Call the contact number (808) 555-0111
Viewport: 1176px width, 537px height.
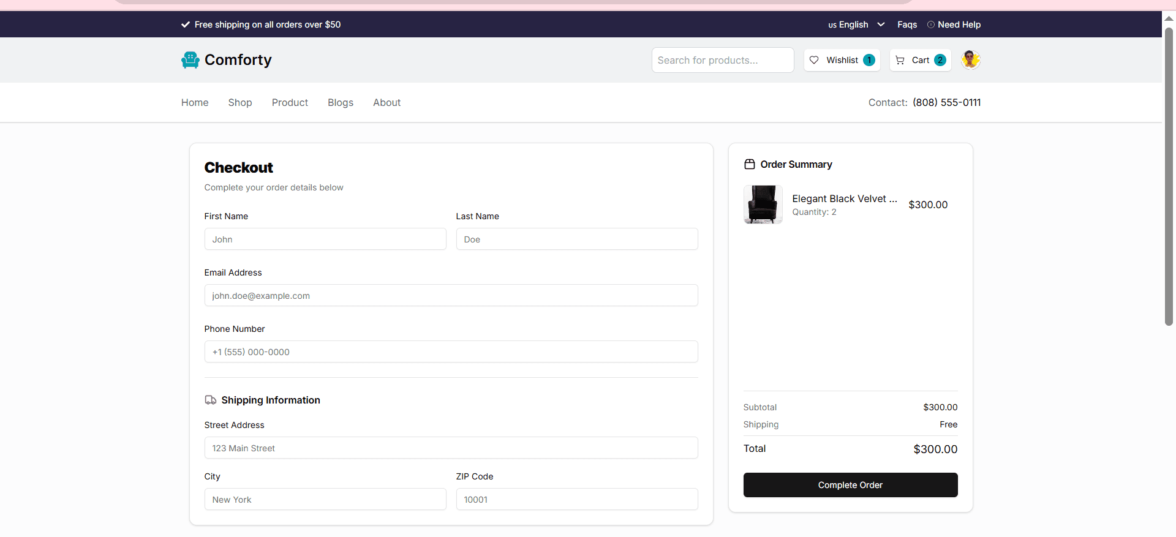[x=946, y=102]
